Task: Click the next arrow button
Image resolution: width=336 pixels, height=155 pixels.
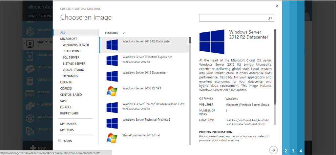Action: [x=273, y=150]
